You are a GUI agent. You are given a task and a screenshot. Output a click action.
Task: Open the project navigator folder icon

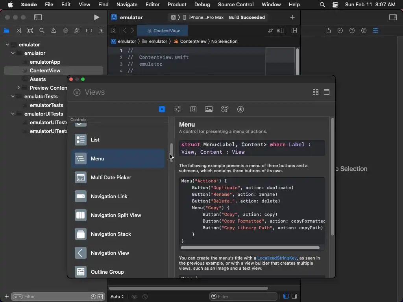[6, 31]
